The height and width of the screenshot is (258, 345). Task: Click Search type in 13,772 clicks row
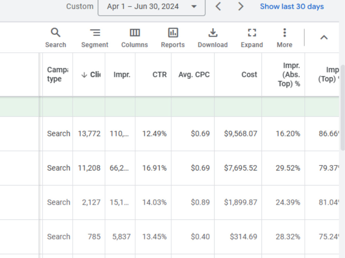click(59, 133)
